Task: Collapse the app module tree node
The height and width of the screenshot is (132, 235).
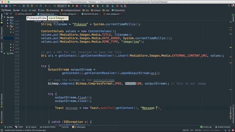Action: [5, 17]
